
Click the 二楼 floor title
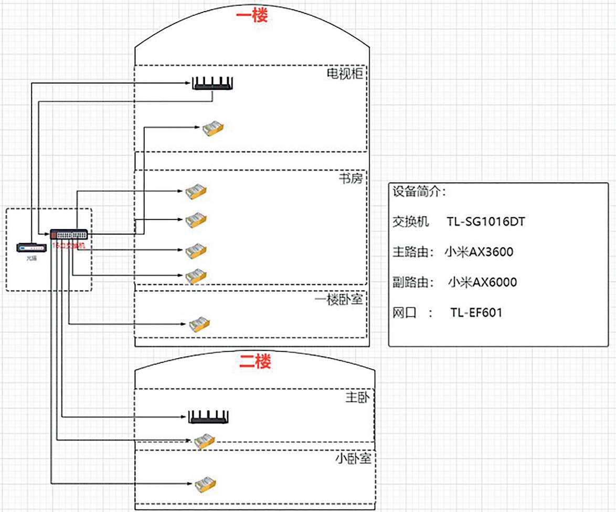[255, 361]
